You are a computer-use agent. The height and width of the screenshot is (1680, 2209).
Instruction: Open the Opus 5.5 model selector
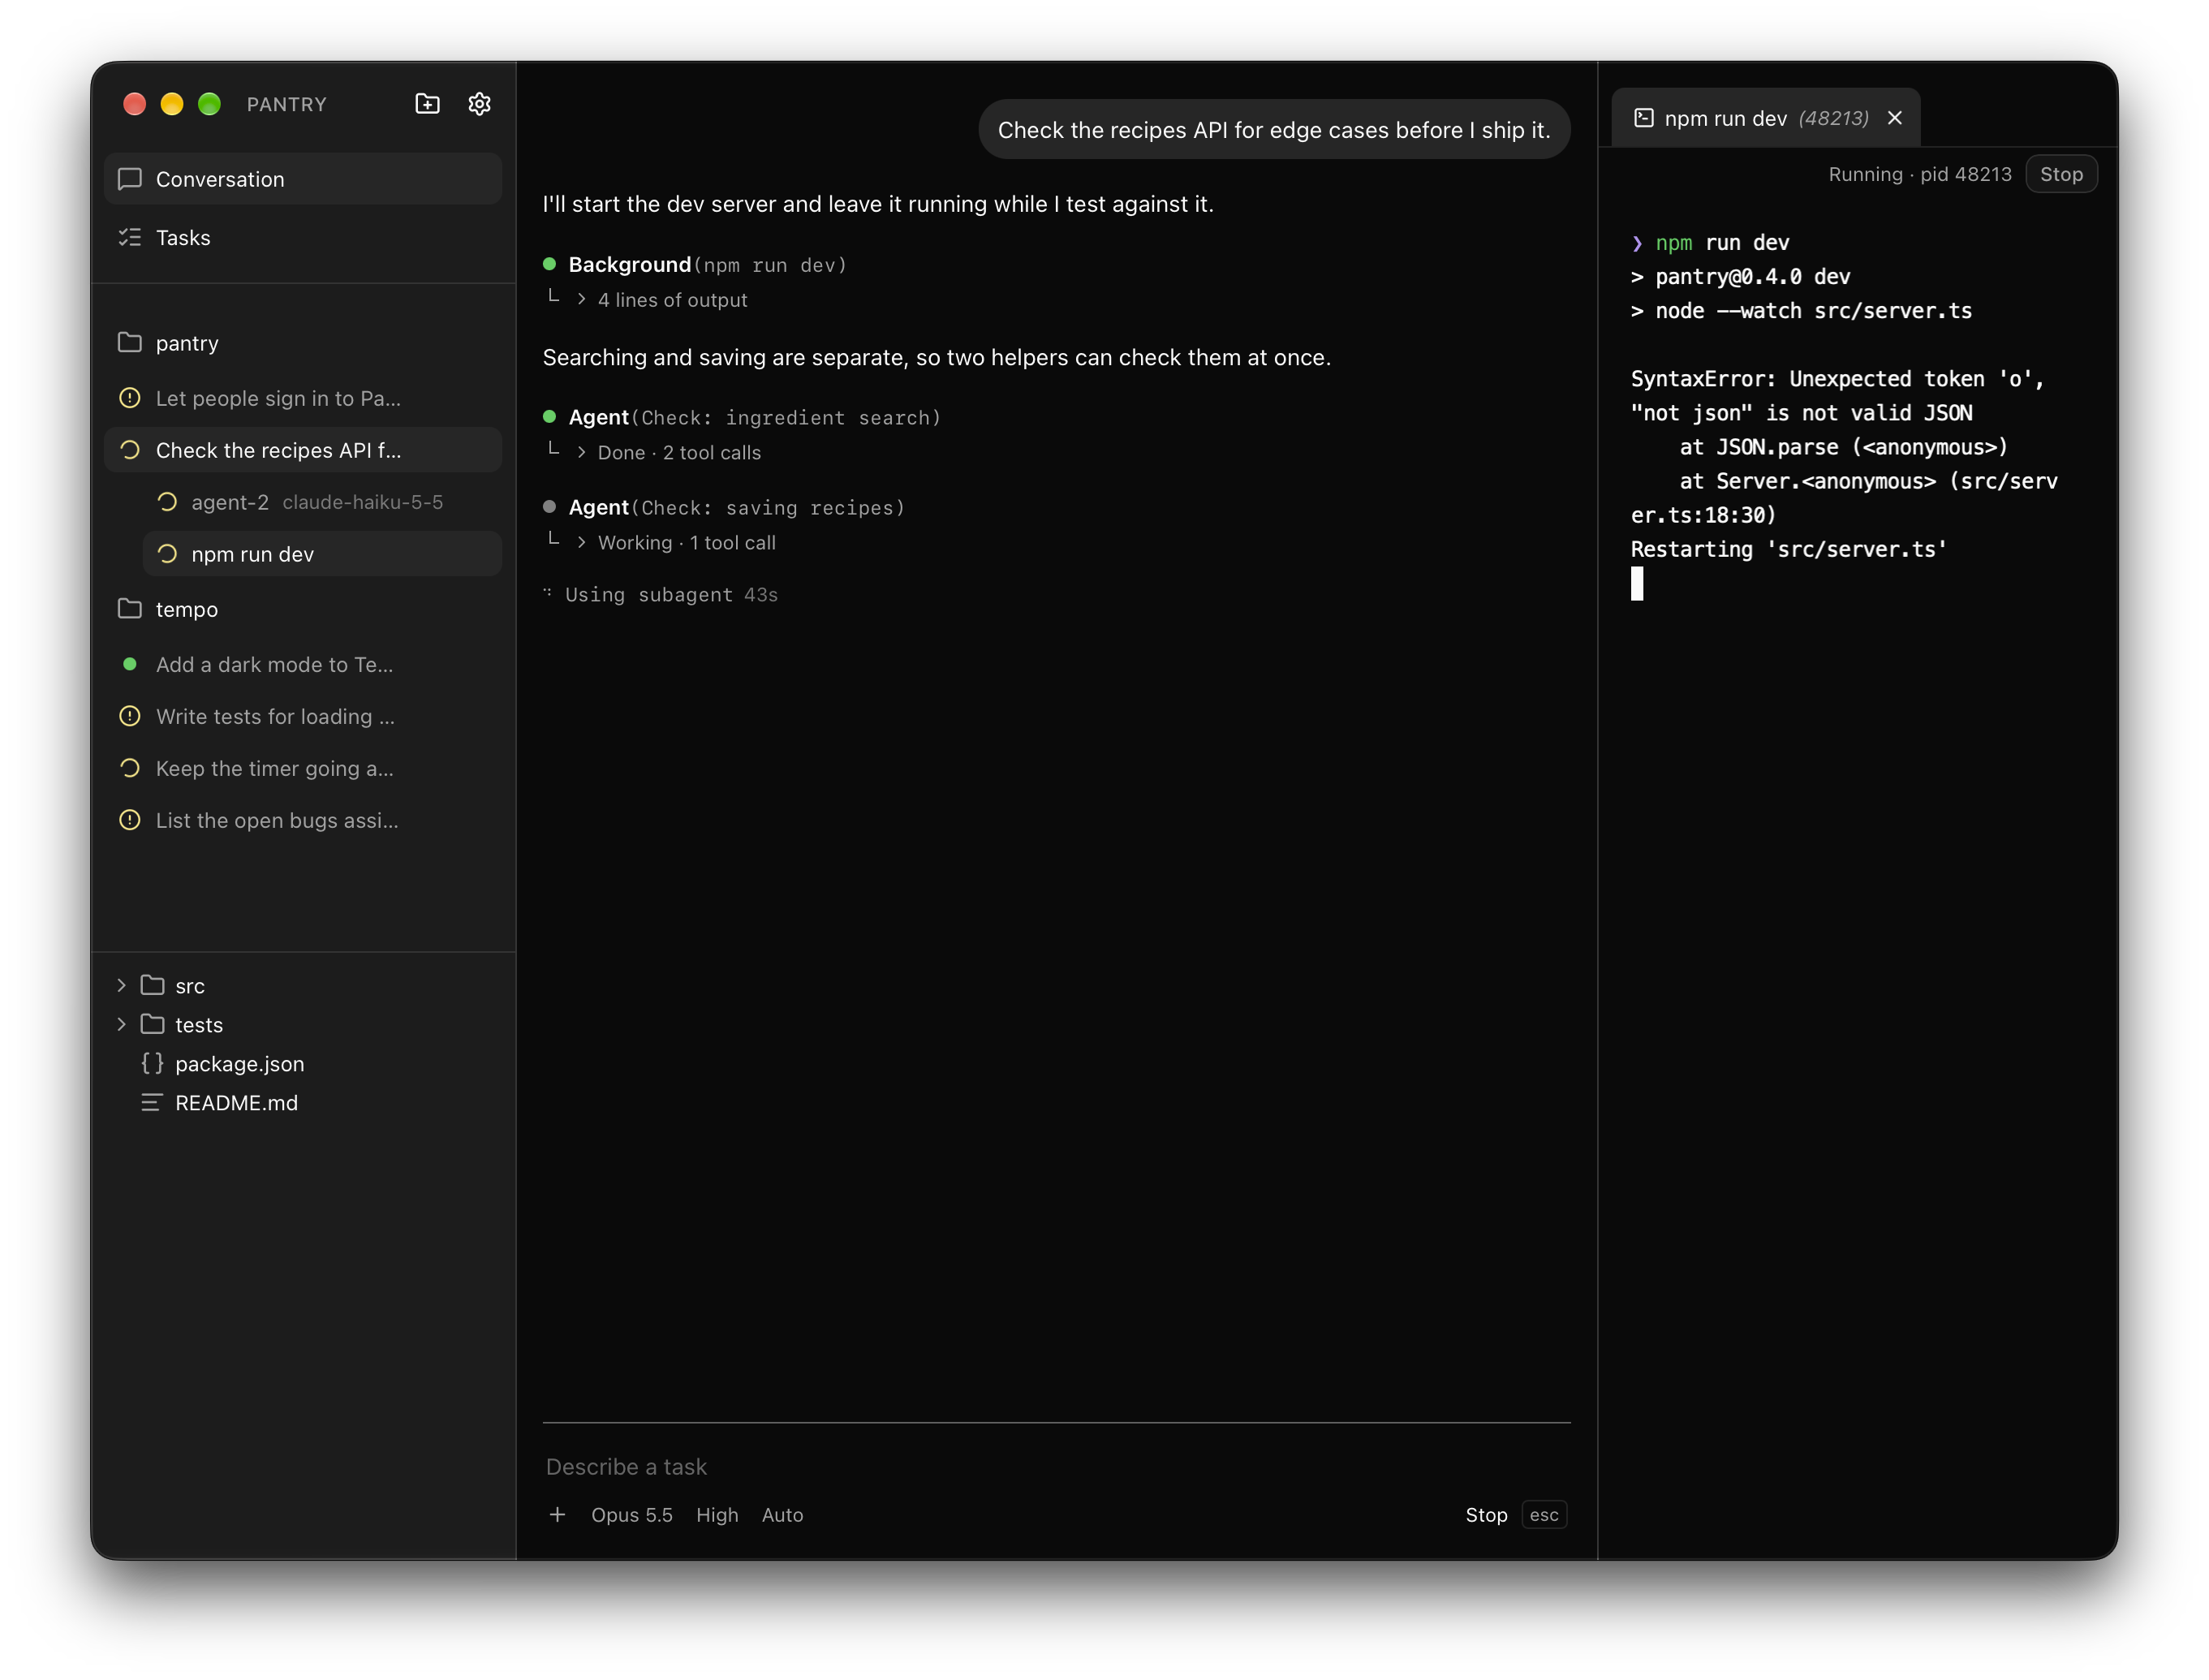(x=632, y=1515)
